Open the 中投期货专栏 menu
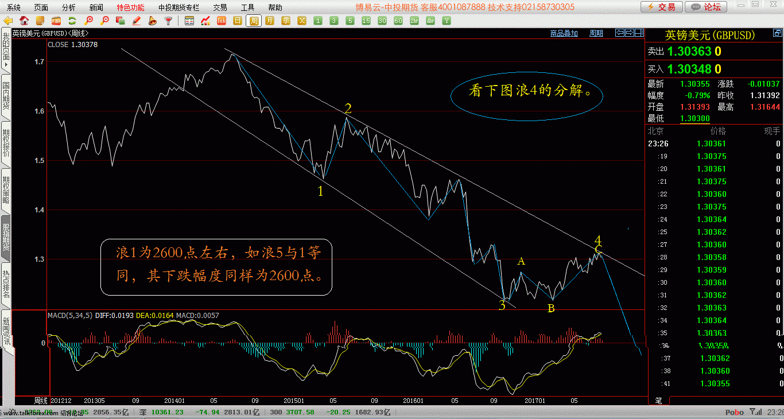784x419 pixels. click(179, 7)
